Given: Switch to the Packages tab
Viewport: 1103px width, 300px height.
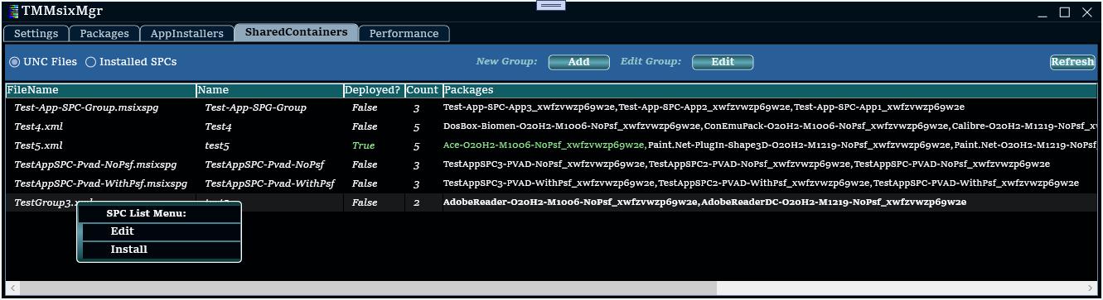Looking at the screenshot, I should [x=104, y=34].
